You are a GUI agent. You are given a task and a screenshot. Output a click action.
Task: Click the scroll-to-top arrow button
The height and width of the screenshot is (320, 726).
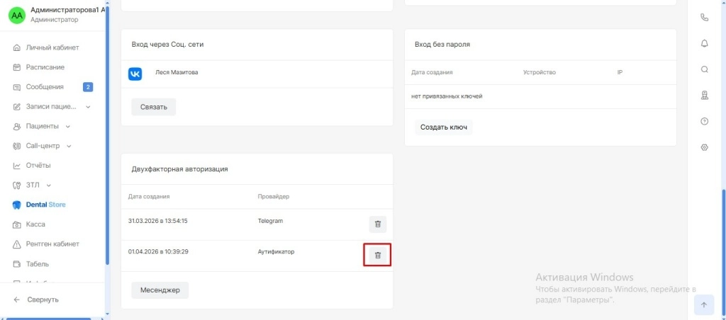(704, 304)
